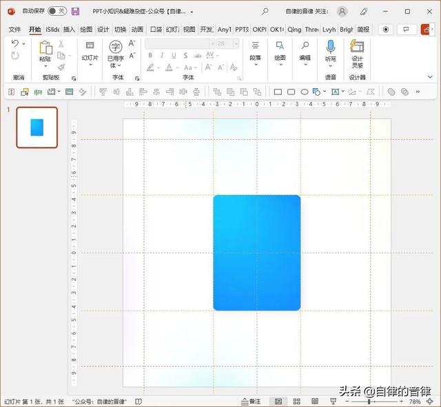Adjust the zoom slider handle

click(x=369, y=401)
